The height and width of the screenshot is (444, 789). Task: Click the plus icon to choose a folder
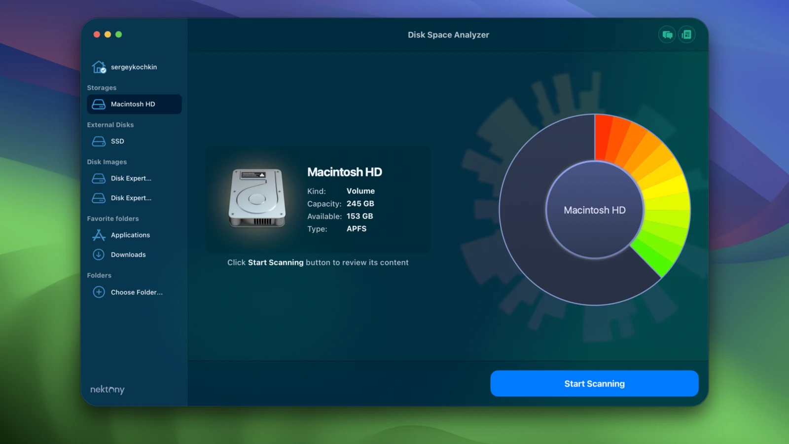[99, 292]
